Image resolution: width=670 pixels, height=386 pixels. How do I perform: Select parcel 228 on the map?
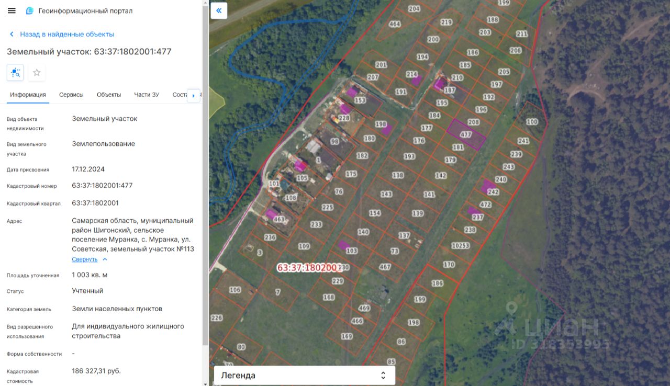(344, 118)
